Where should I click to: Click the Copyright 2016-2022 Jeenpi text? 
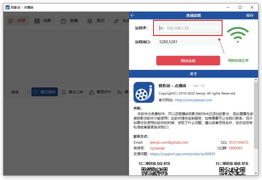197,93
